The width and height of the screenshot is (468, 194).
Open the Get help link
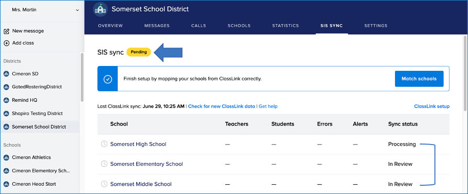point(268,106)
